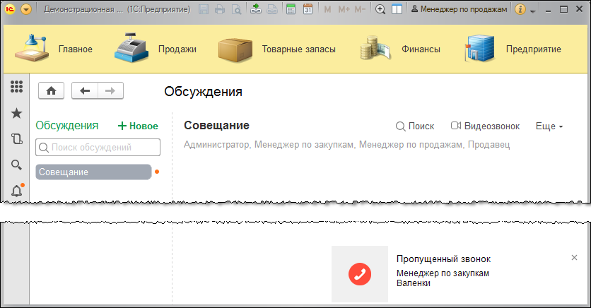Click the M memory button in title bar

327,9
